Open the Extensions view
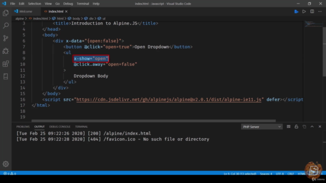The height and width of the screenshot is (183, 326). (x=6, y=64)
